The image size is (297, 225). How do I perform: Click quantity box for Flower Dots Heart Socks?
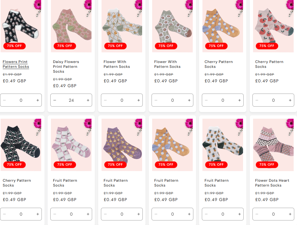click(x=273, y=214)
